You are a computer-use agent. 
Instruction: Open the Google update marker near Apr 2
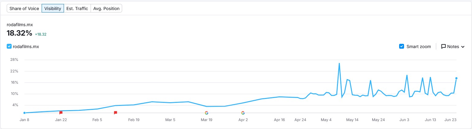click(x=243, y=113)
